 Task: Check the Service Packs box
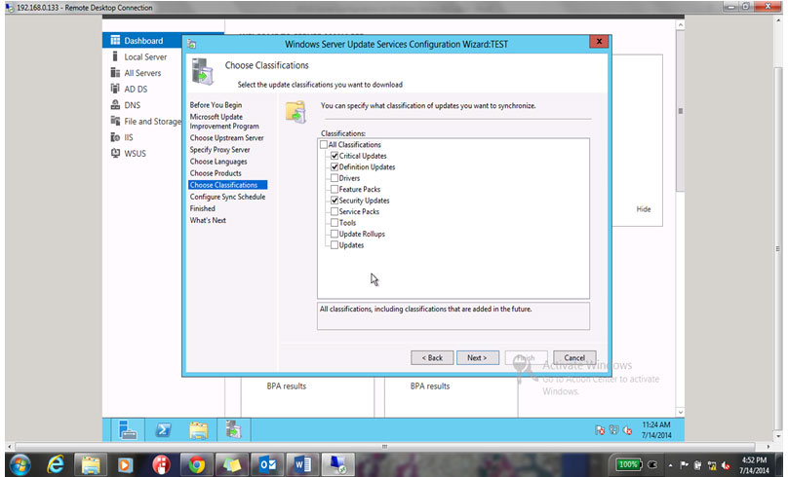[x=335, y=211]
